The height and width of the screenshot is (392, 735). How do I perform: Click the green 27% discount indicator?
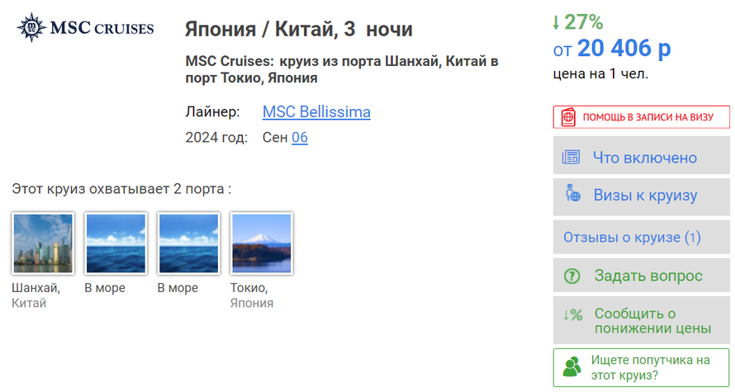pos(577,22)
